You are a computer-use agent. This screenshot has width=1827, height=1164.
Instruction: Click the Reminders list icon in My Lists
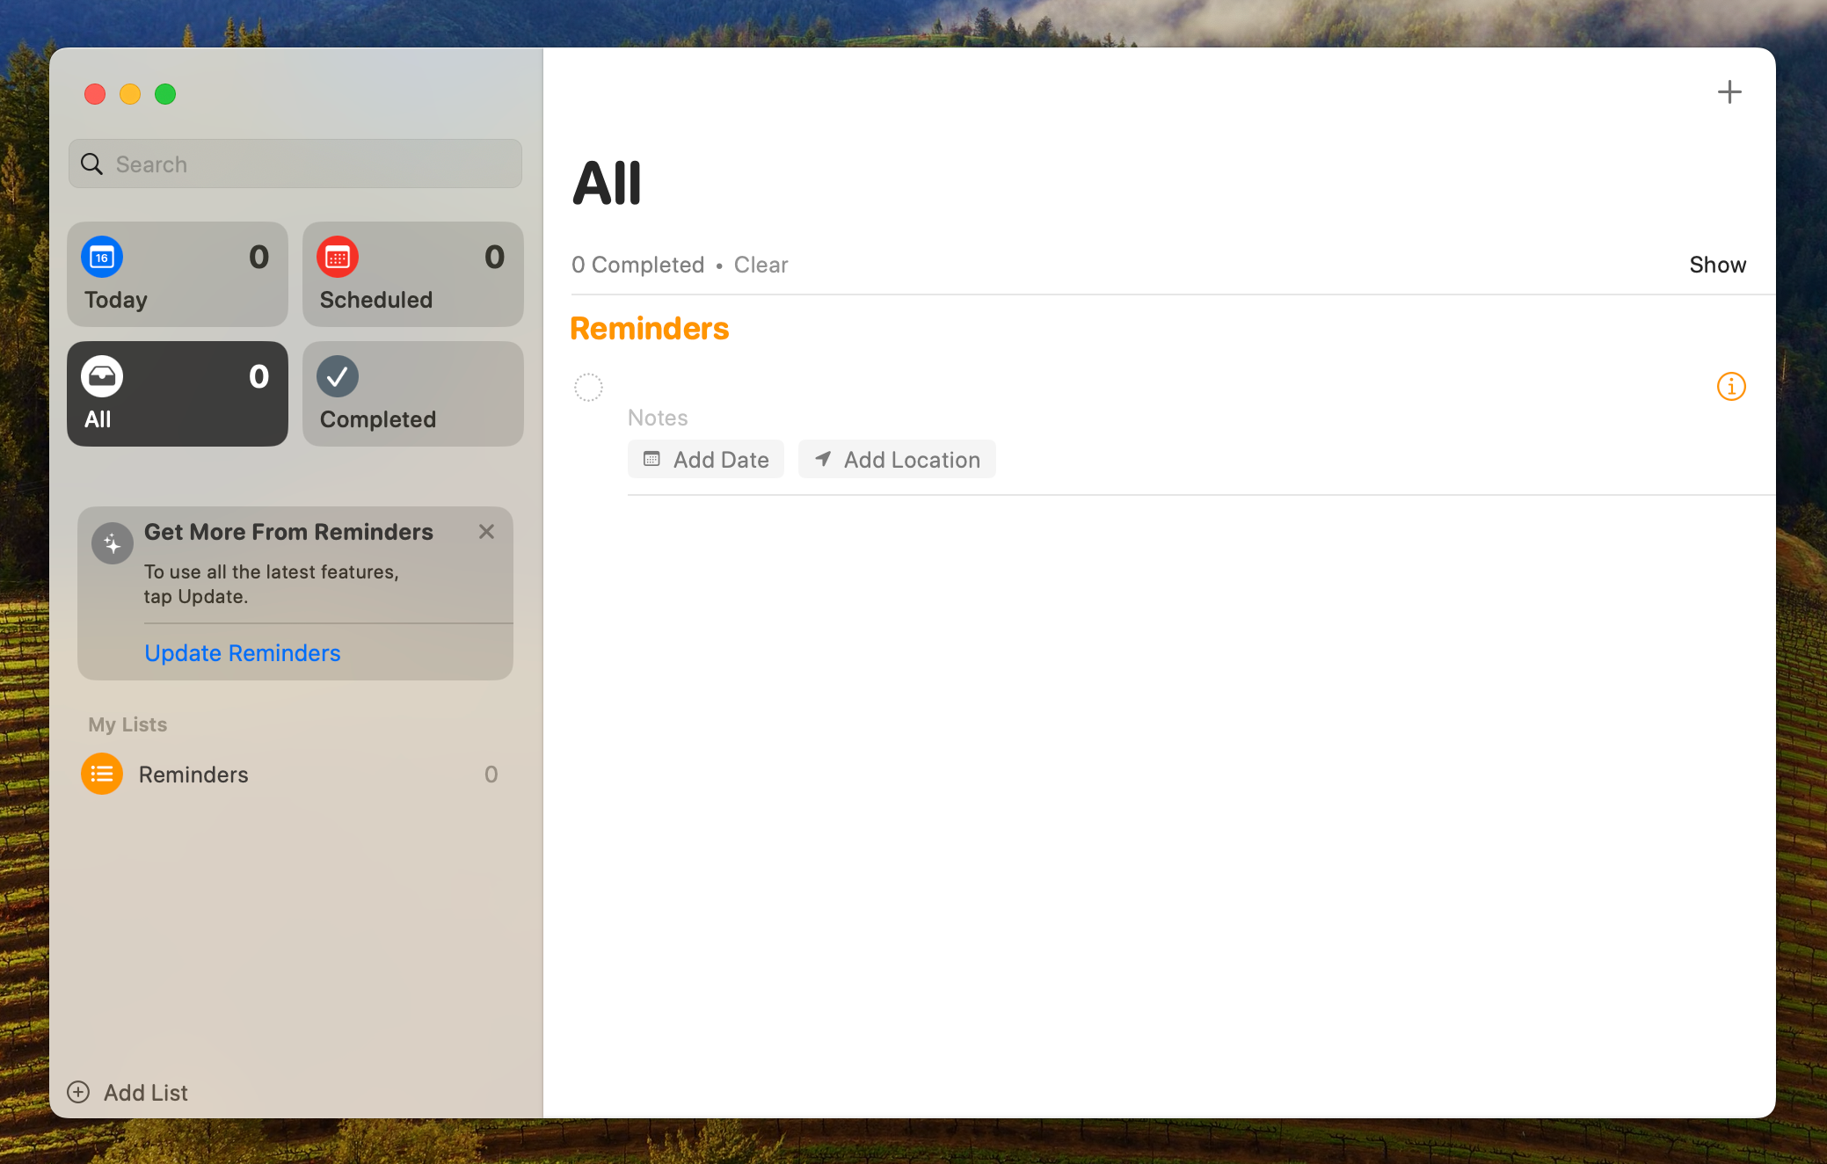(103, 774)
